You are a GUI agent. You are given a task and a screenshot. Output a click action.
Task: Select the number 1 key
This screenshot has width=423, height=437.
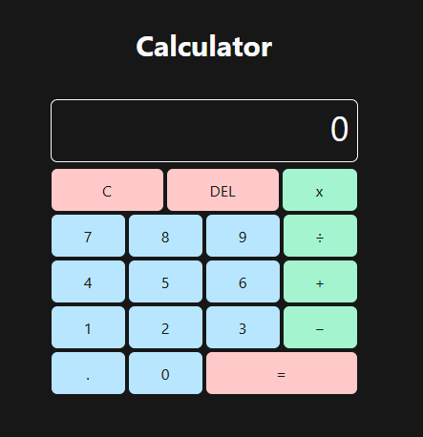tap(88, 327)
